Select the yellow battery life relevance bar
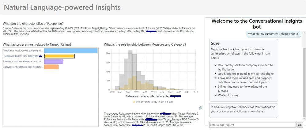 coord(59,56)
